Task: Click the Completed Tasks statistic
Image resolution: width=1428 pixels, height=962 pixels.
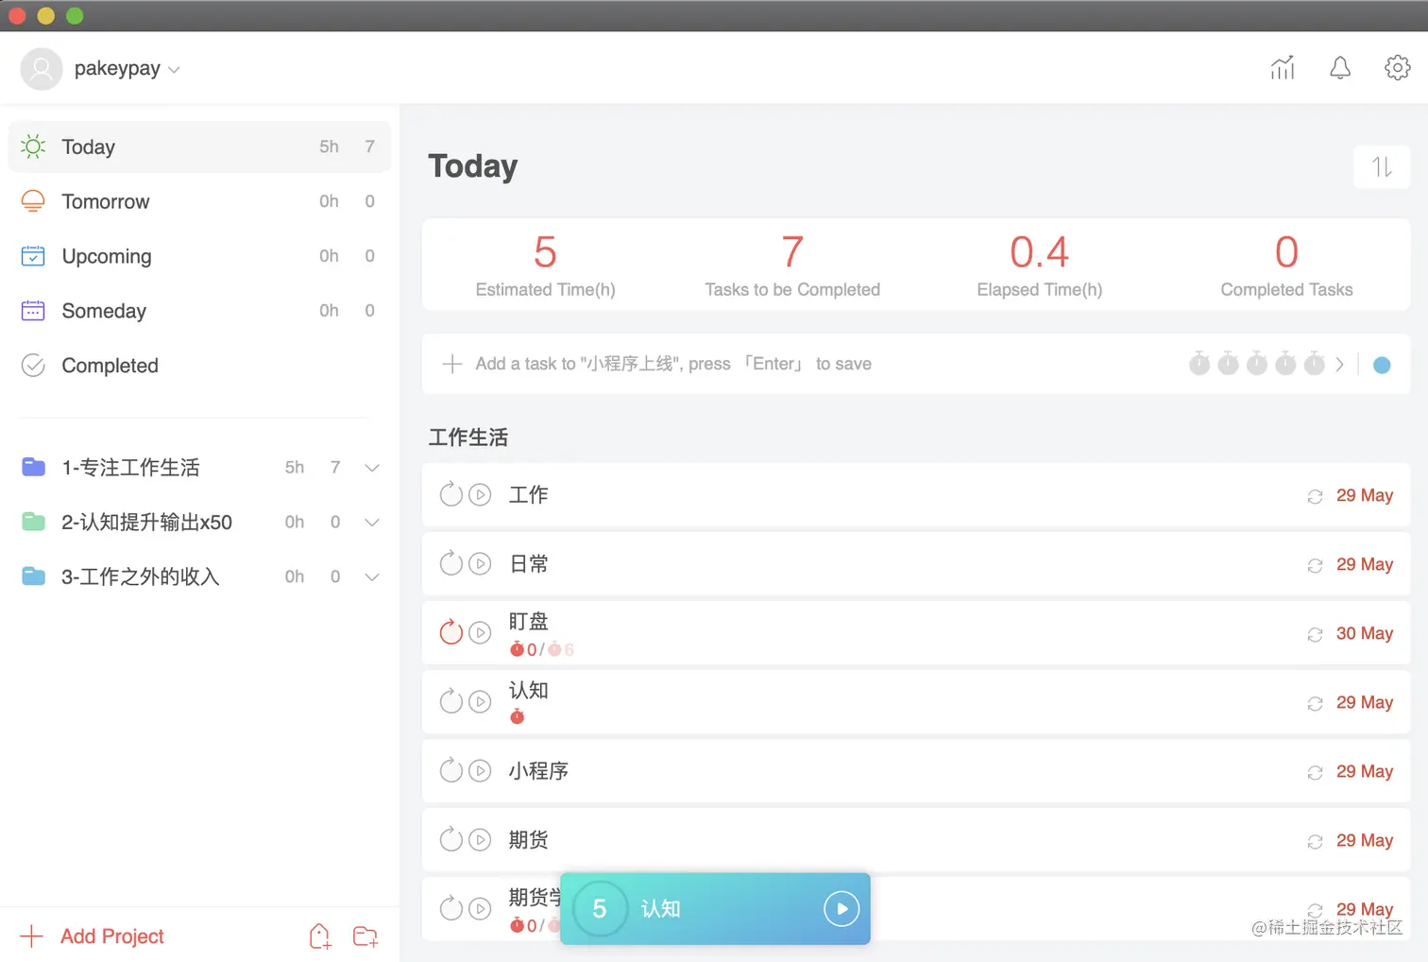Action: click(x=1286, y=265)
